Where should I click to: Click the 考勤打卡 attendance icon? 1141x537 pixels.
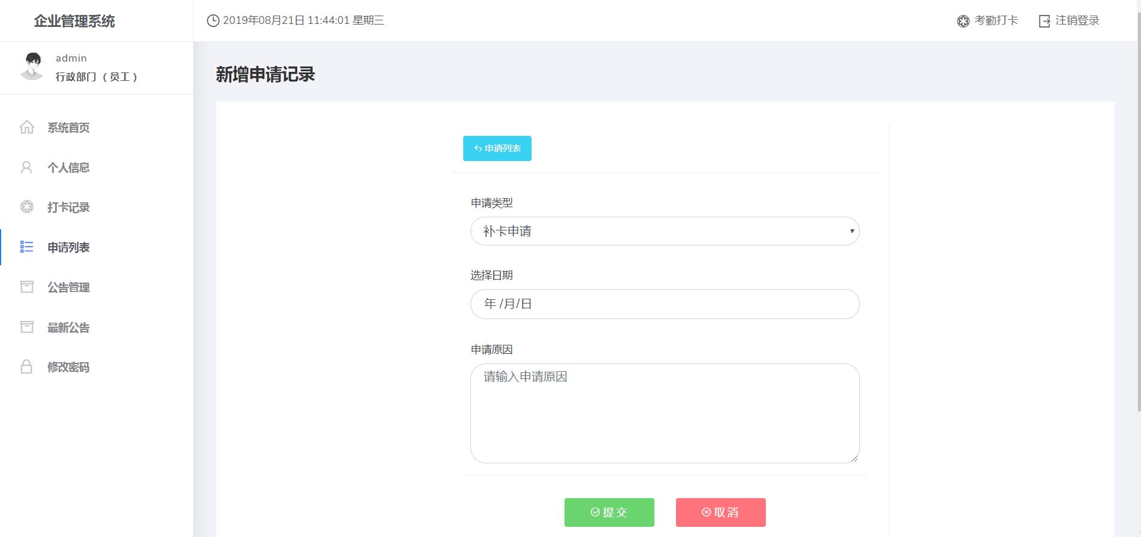(963, 21)
